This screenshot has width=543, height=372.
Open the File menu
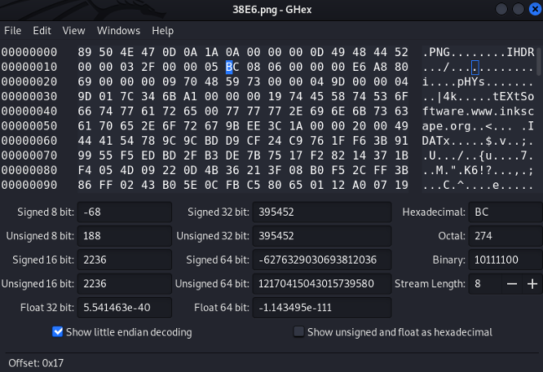(x=13, y=31)
